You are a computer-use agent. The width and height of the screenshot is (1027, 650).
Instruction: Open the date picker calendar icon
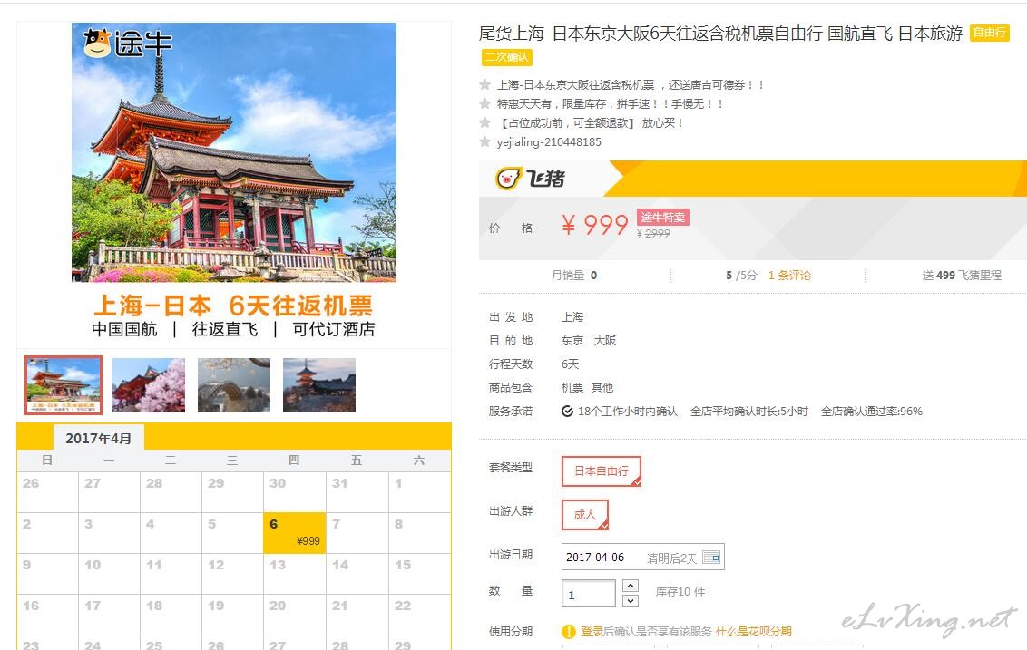[711, 557]
